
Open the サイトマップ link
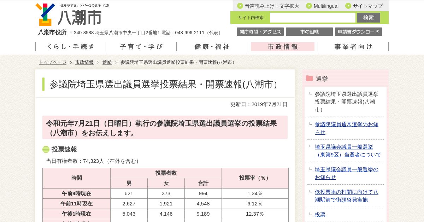(367, 6)
